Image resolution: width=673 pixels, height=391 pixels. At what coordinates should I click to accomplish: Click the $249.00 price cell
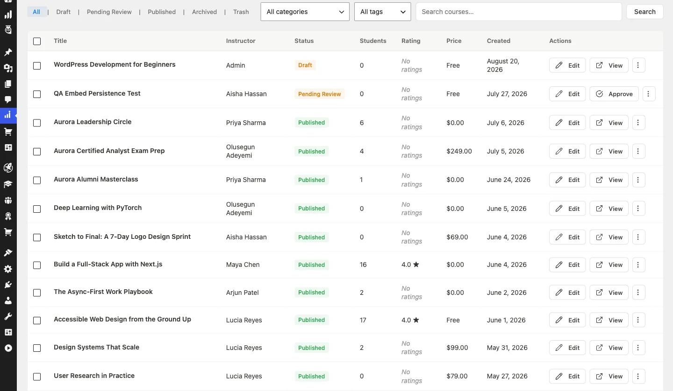point(459,151)
